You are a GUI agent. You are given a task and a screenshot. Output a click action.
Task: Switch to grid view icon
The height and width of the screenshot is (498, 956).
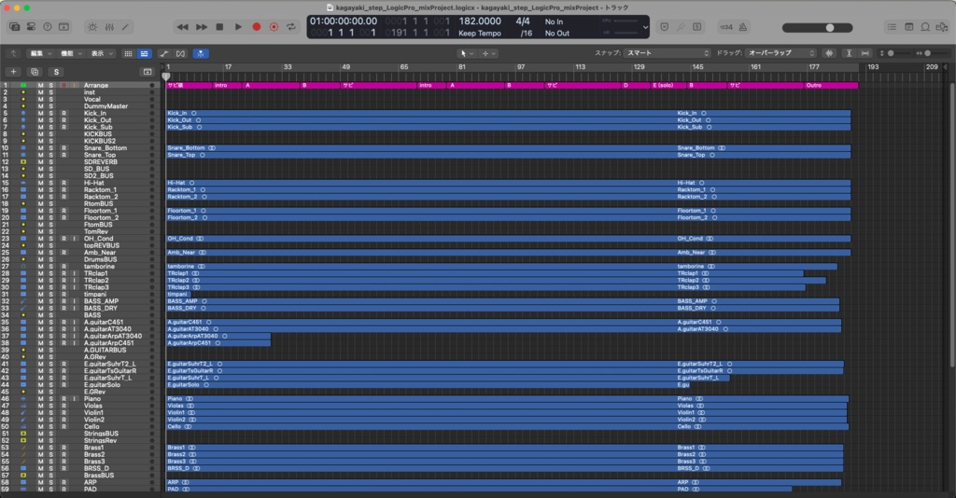(x=128, y=53)
